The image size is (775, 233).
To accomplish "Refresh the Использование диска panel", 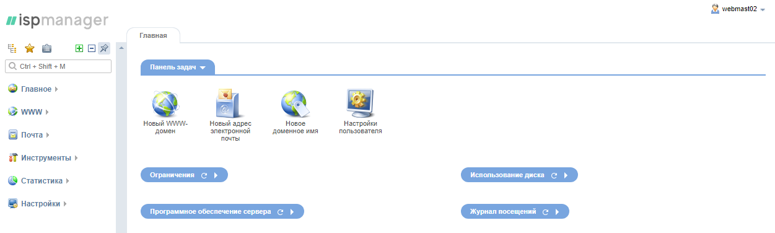I will pos(554,175).
